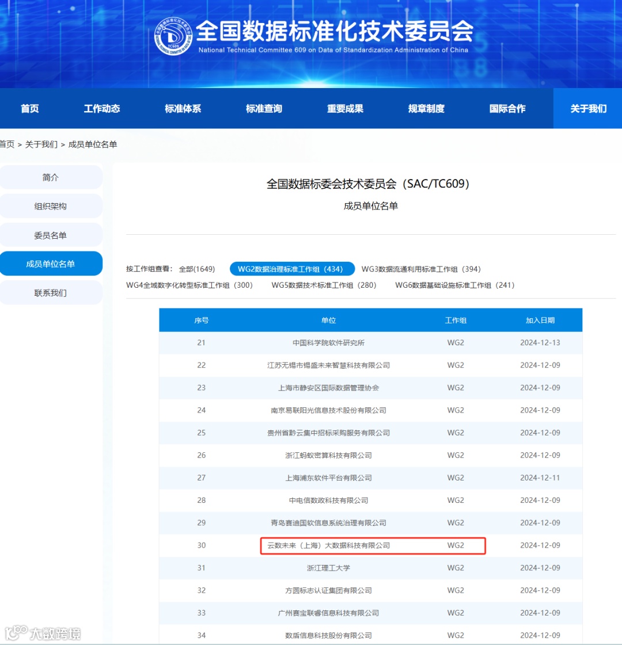This screenshot has width=622, height=645.
Task: Click 南京易联阳光信息技术股份有限公司 cell
Action: (328, 410)
